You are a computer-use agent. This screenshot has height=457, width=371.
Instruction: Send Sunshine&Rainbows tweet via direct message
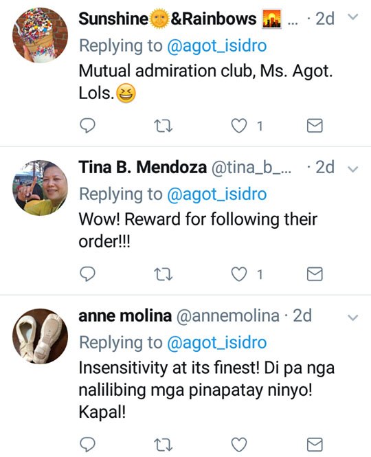[x=315, y=126]
